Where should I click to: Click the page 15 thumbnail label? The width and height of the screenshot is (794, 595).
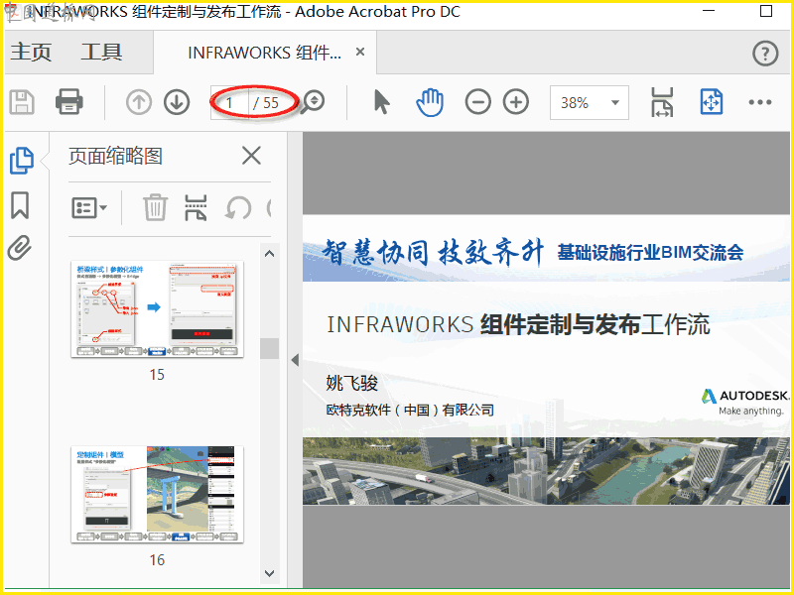pyautogui.click(x=157, y=375)
